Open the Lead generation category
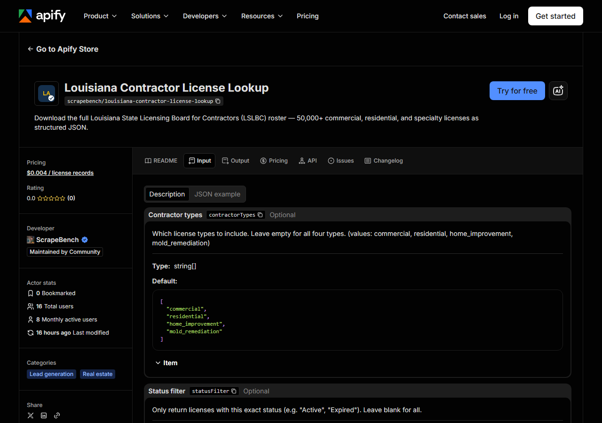 [x=52, y=374]
